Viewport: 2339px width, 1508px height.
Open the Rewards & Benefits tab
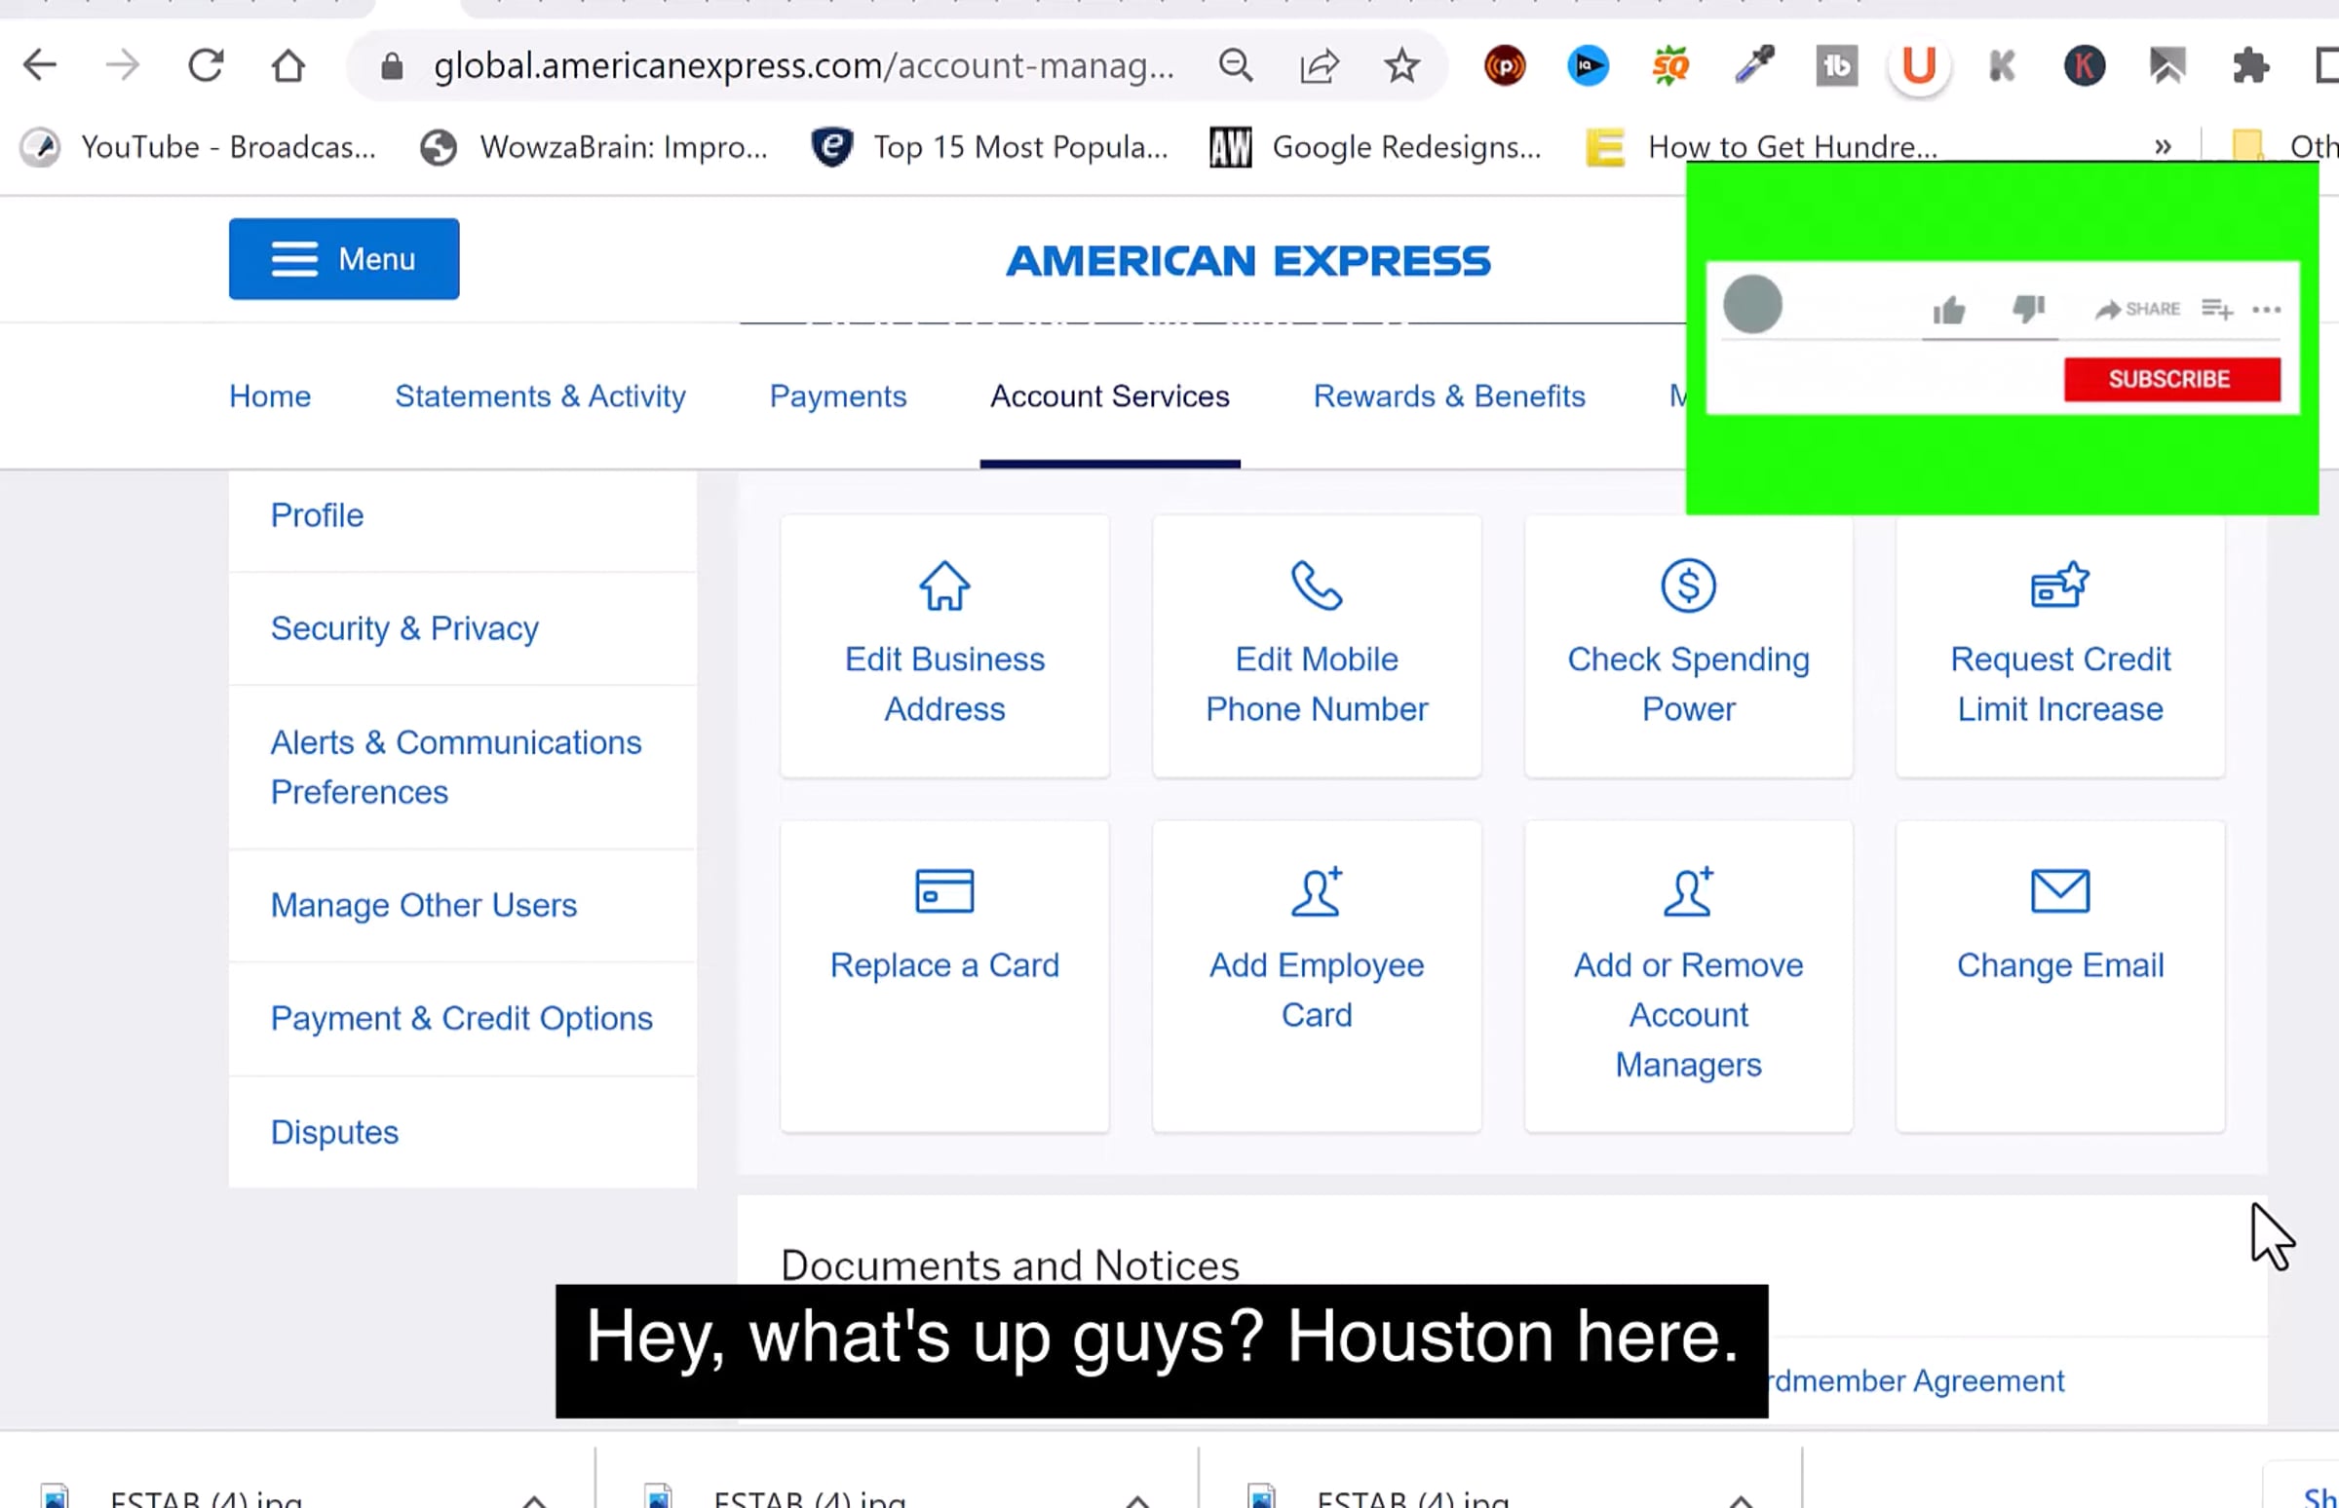click(x=1448, y=396)
